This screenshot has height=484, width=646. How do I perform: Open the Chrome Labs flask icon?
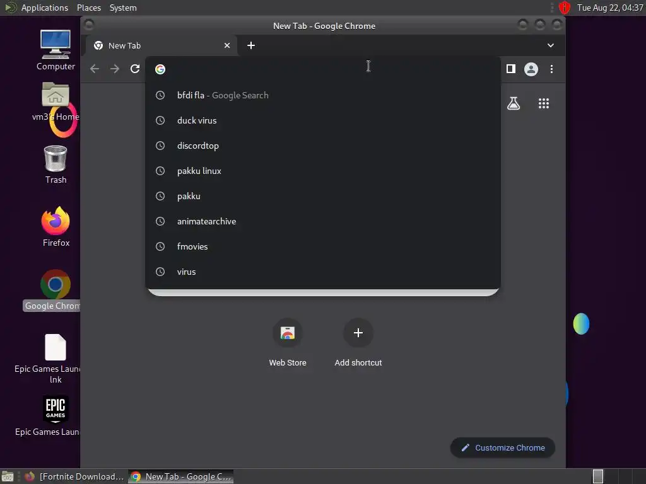[514, 103]
